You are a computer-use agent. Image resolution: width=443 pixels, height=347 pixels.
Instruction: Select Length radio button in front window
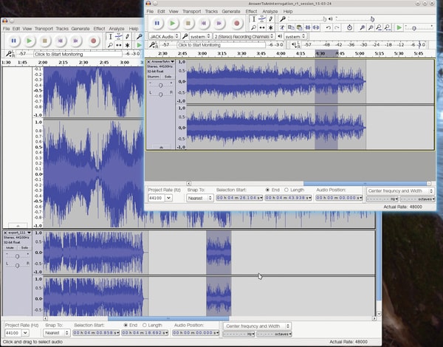(286, 190)
